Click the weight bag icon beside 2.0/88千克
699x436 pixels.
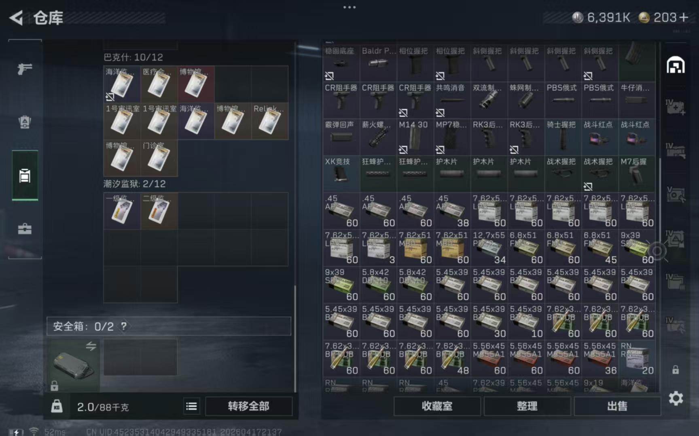(x=57, y=406)
